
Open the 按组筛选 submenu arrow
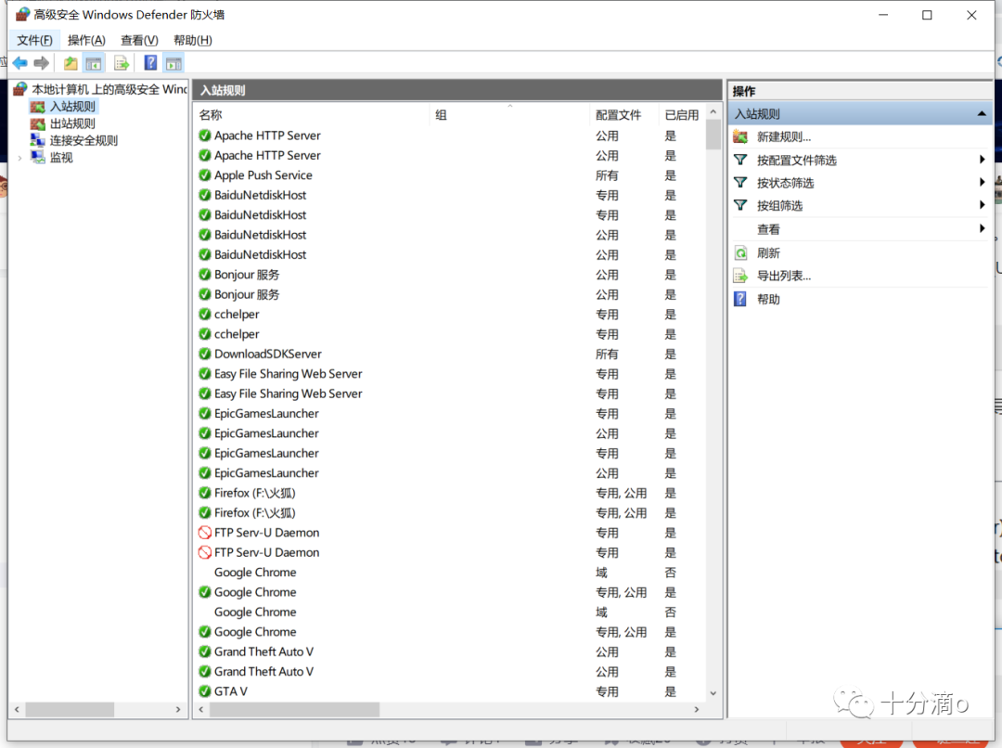(983, 204)
